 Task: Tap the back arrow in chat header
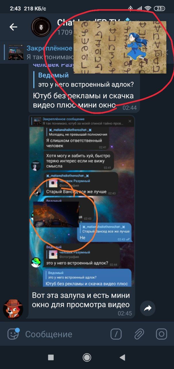[x=13, y=27]
